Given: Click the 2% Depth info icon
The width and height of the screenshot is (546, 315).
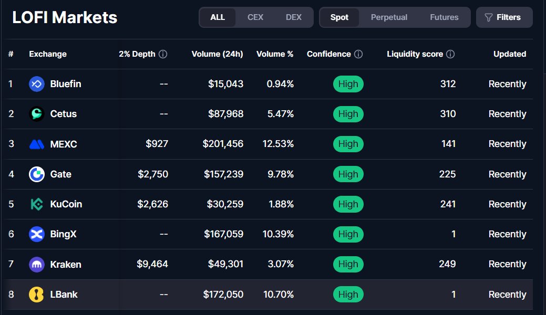Looking at the screenshot, I should coord(163,54).
